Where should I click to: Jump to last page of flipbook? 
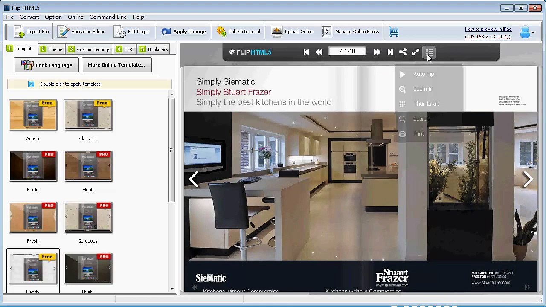pyautogui.click(x=390, y=52)
